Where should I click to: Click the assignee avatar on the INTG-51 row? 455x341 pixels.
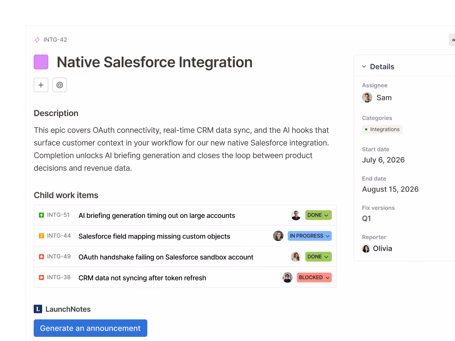pos(296,215)
